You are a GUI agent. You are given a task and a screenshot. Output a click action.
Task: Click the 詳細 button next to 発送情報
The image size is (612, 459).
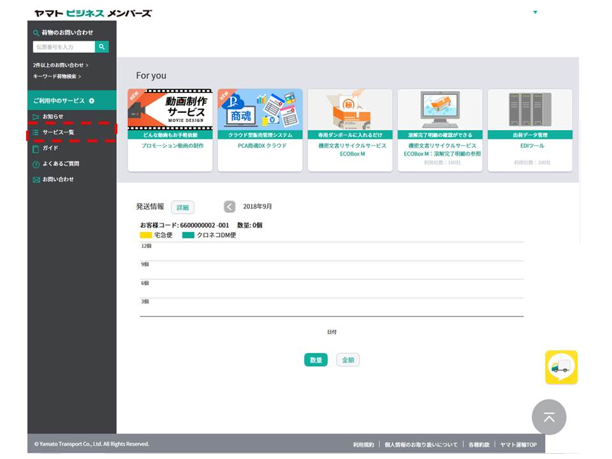click(182, 207)
